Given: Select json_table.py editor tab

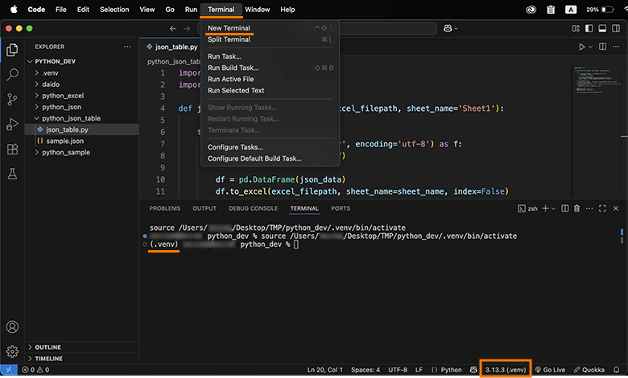Looking at the screenshot, I should tap(171, 47).
